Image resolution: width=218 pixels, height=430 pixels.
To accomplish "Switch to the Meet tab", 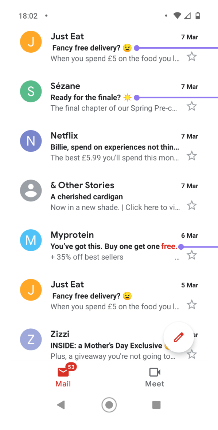I will (155, 377).
